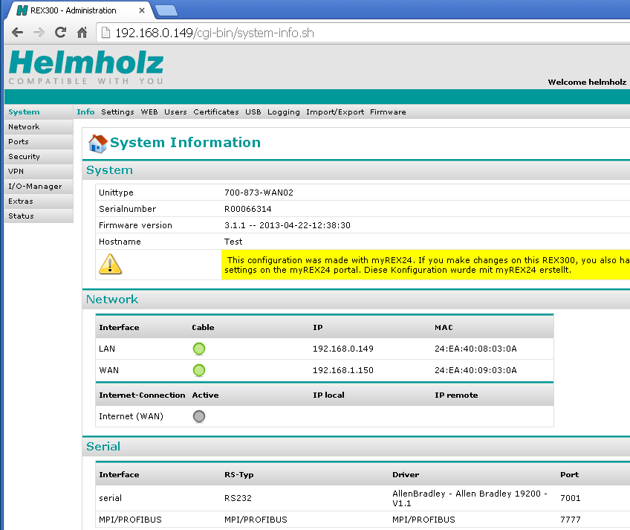The image size is (630, 530).
Task: Switch to the Import/Export tab
Action: 335,112
